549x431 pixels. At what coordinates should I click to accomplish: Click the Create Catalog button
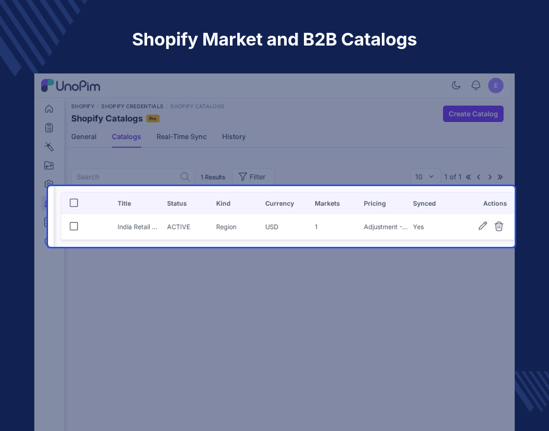(473, 114)
